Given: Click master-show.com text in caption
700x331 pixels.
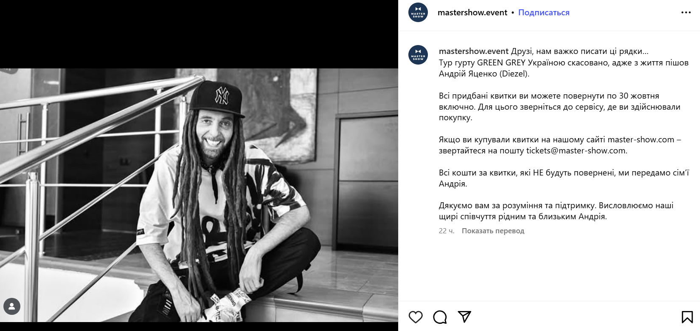Looking at the screenshot, I should click(641, 140).
